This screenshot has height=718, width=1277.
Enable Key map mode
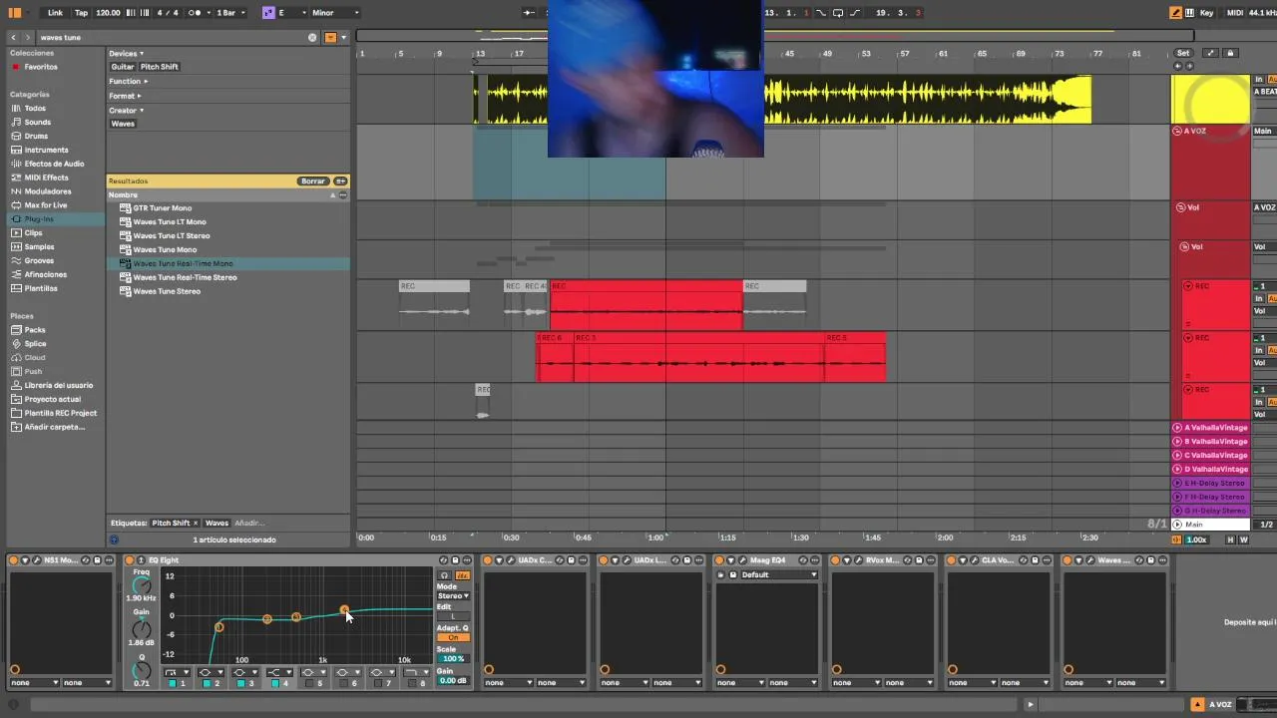(x=1207, y=12)
